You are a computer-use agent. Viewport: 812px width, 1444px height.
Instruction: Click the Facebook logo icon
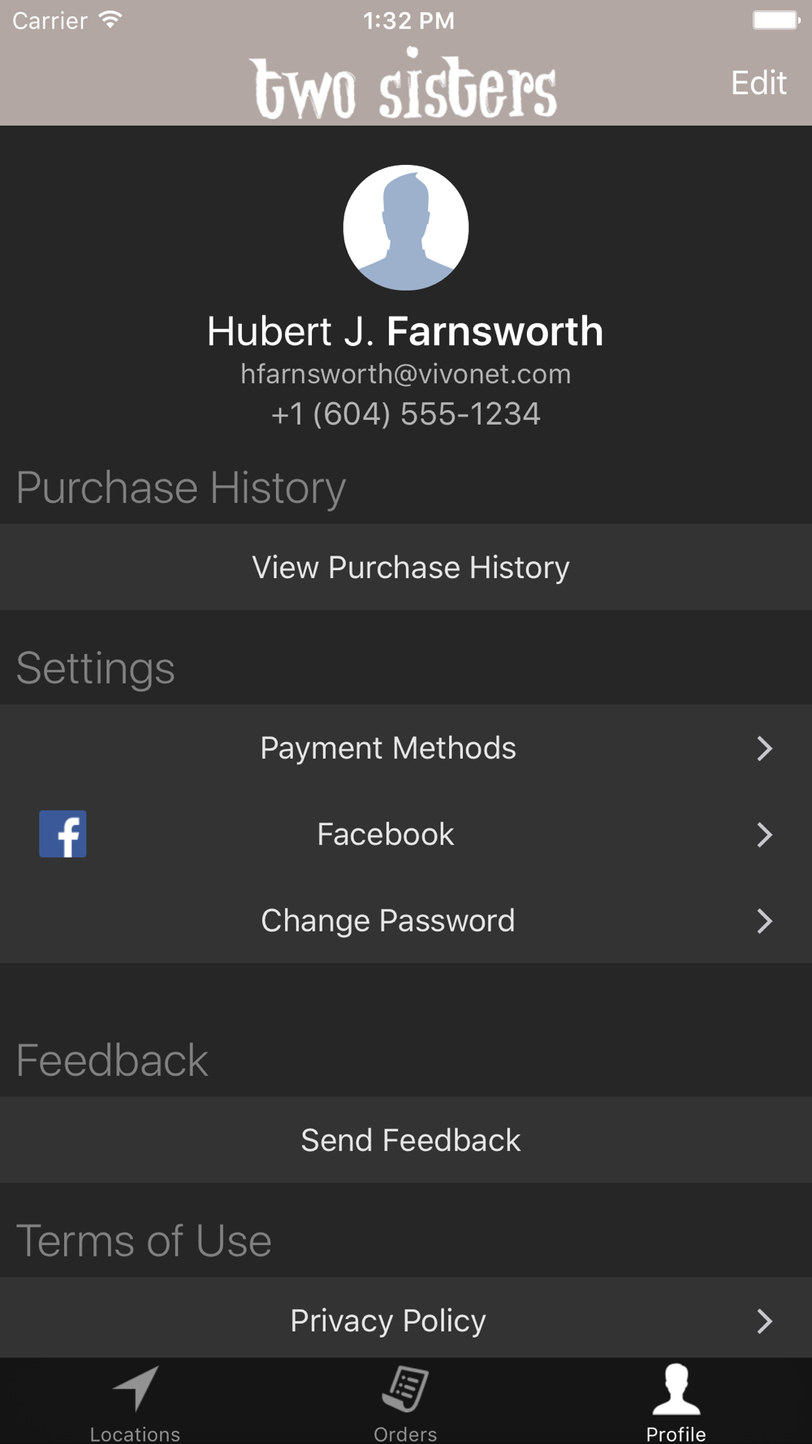click(63, 834)
